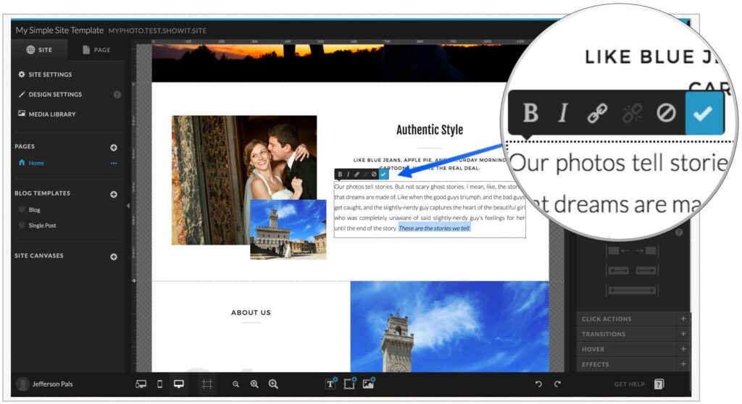Click the My Simple Site Template title
742x404 pixels.
pyautogui.click(x=59, y=30)
